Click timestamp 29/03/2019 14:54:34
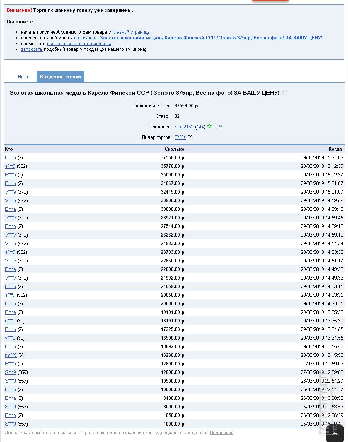 [x=322, y=244]
